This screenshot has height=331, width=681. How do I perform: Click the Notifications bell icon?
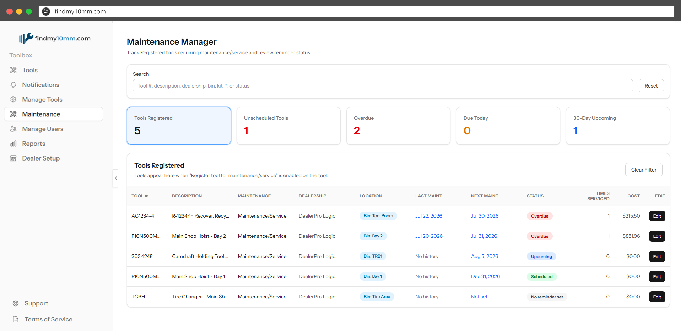13,85
